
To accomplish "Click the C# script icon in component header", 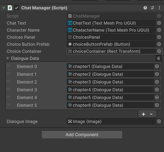I will coord(10,8).
